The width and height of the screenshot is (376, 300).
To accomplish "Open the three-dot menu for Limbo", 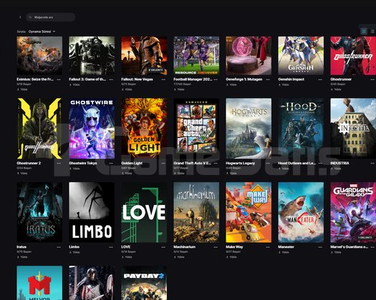I will (111, 247).
